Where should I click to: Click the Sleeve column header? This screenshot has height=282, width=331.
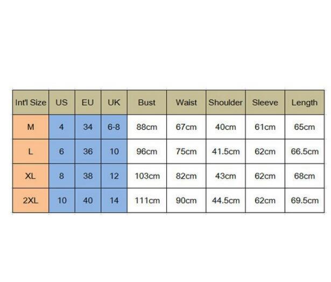click(x=265, y=102)
